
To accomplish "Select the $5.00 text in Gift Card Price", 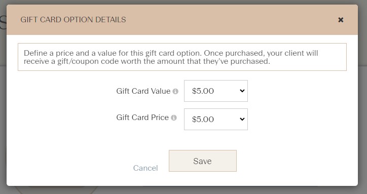I will 203,120.
